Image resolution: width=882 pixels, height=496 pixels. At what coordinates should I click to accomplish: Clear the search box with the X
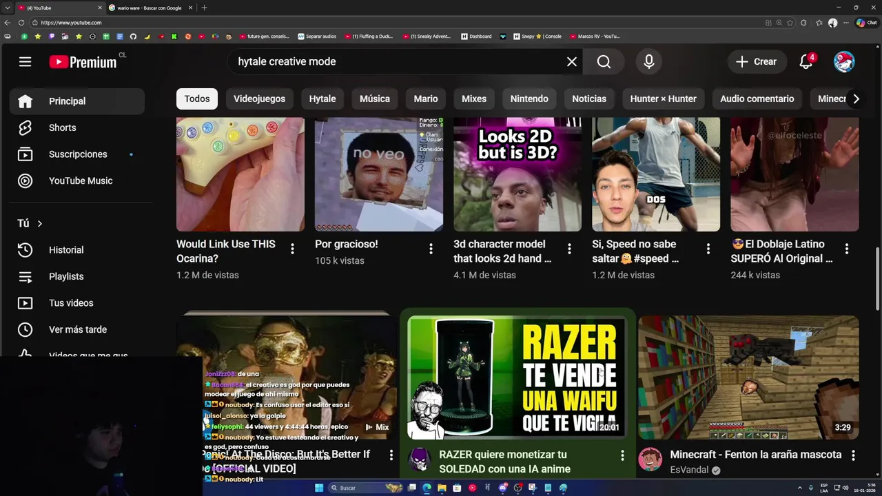point(572,62)
